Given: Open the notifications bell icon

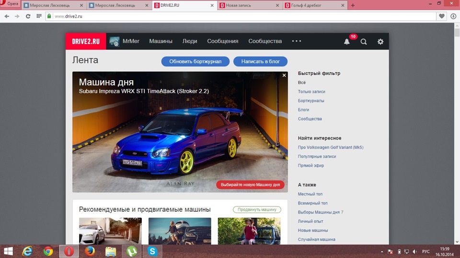Looking at the screenshot, I should 347,42.
